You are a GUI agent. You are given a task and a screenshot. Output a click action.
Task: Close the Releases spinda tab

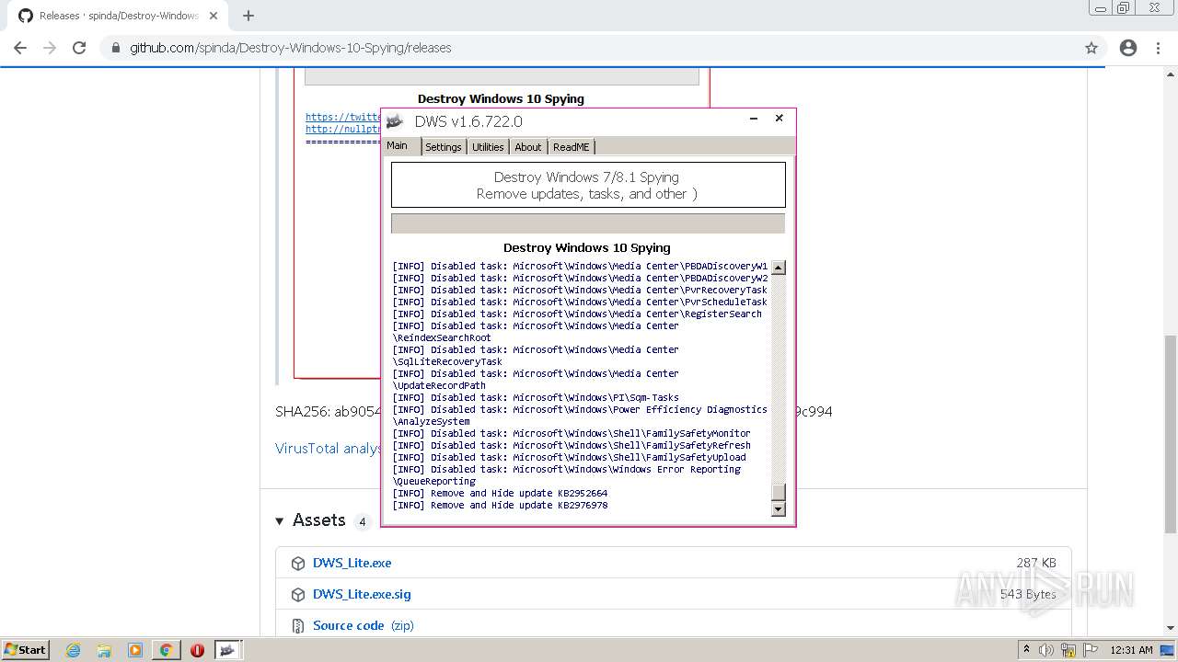pos(214,16)
